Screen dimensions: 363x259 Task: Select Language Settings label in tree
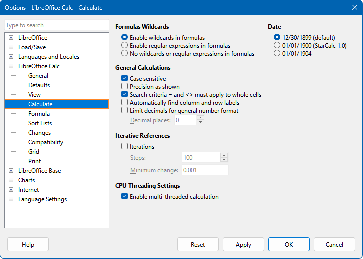[x=43, y=199]
